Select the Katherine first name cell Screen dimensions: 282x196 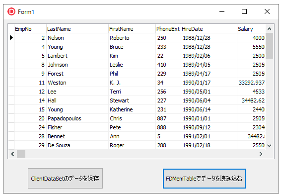132,109
